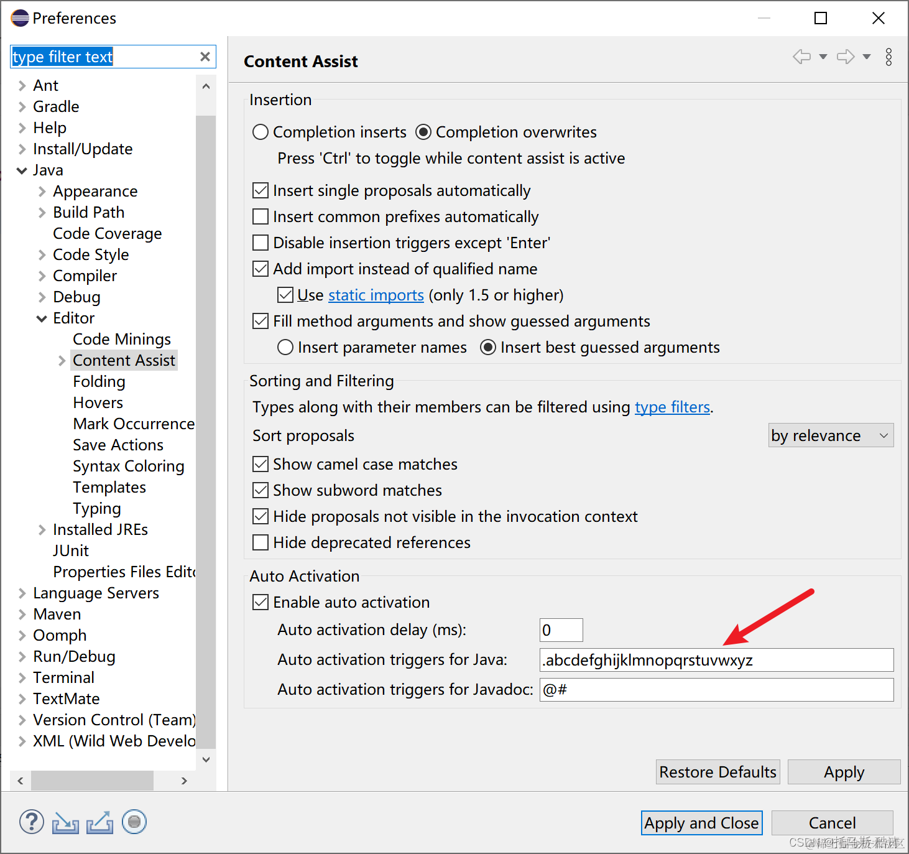Viewport: 909px width, 854px height.
Task: Select Insert parameter names radio button
Action: point(285,347)
